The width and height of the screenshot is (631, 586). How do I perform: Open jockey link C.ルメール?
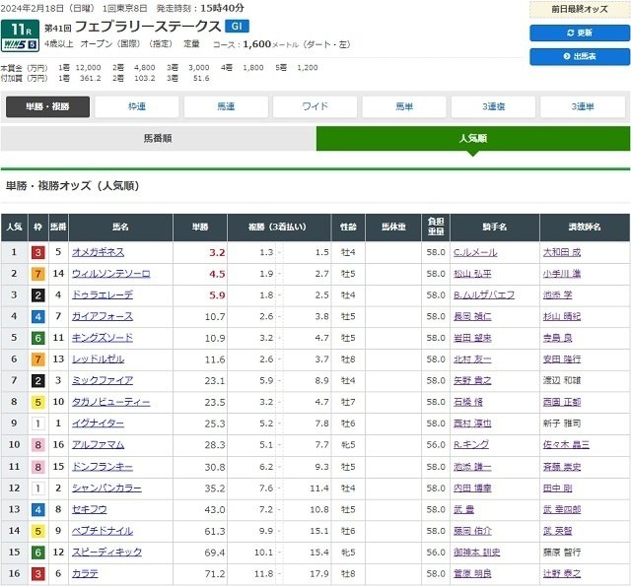(x=475, y=252)
